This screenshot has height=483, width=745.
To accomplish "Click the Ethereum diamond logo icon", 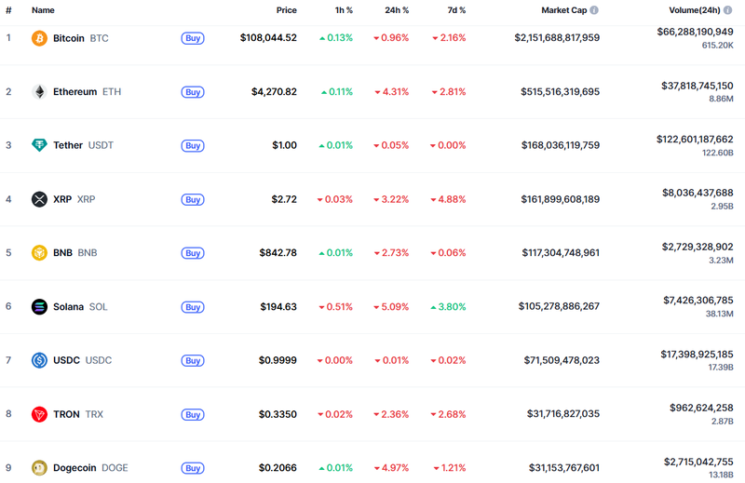I will [39, 92].
